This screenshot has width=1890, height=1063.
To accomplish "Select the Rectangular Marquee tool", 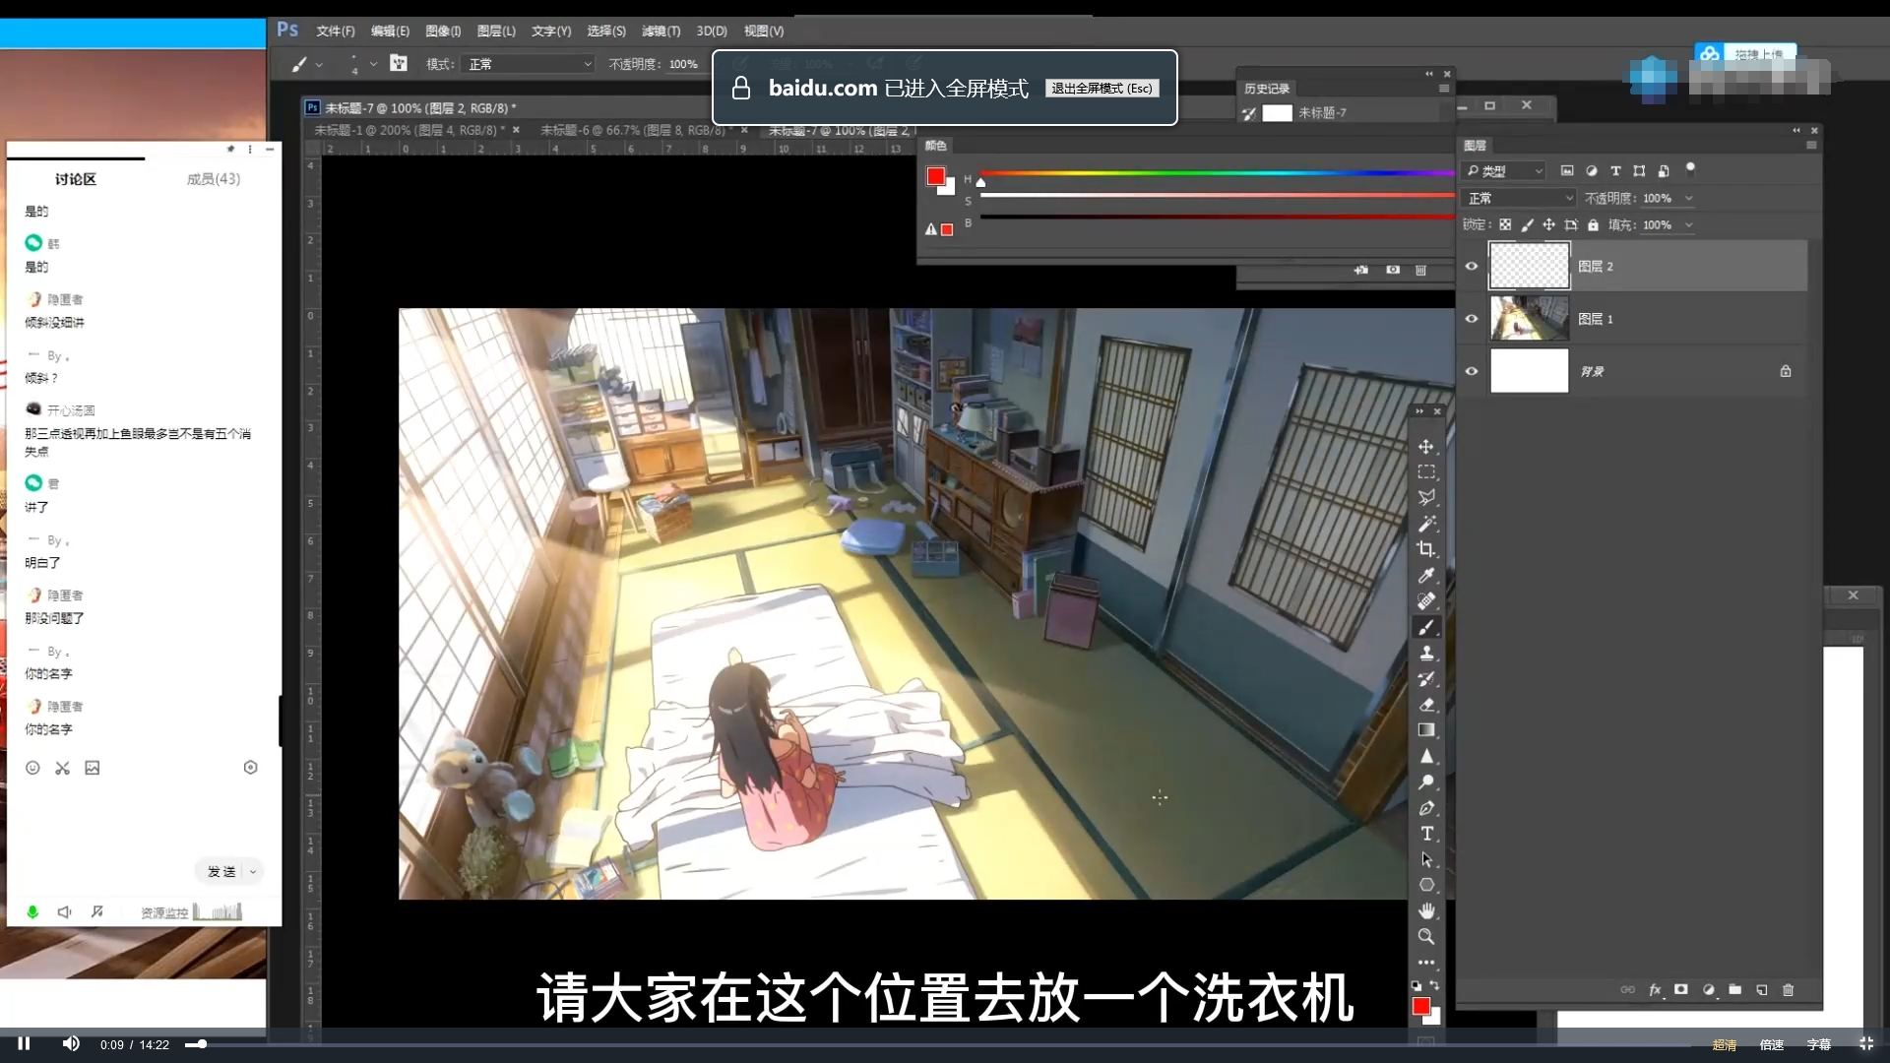I will (x=1425, y=472).
